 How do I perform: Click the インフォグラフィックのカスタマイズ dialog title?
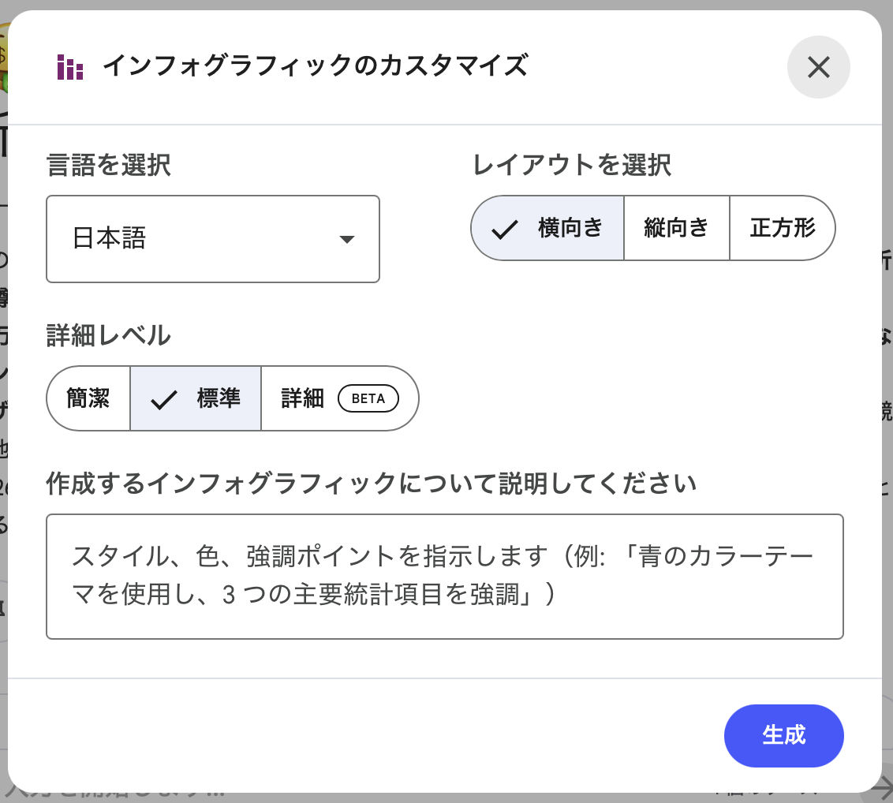pyautogui.click(x=315, y=66)
